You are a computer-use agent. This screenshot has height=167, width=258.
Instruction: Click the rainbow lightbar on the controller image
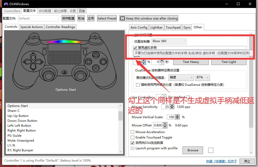click(64, 42)
